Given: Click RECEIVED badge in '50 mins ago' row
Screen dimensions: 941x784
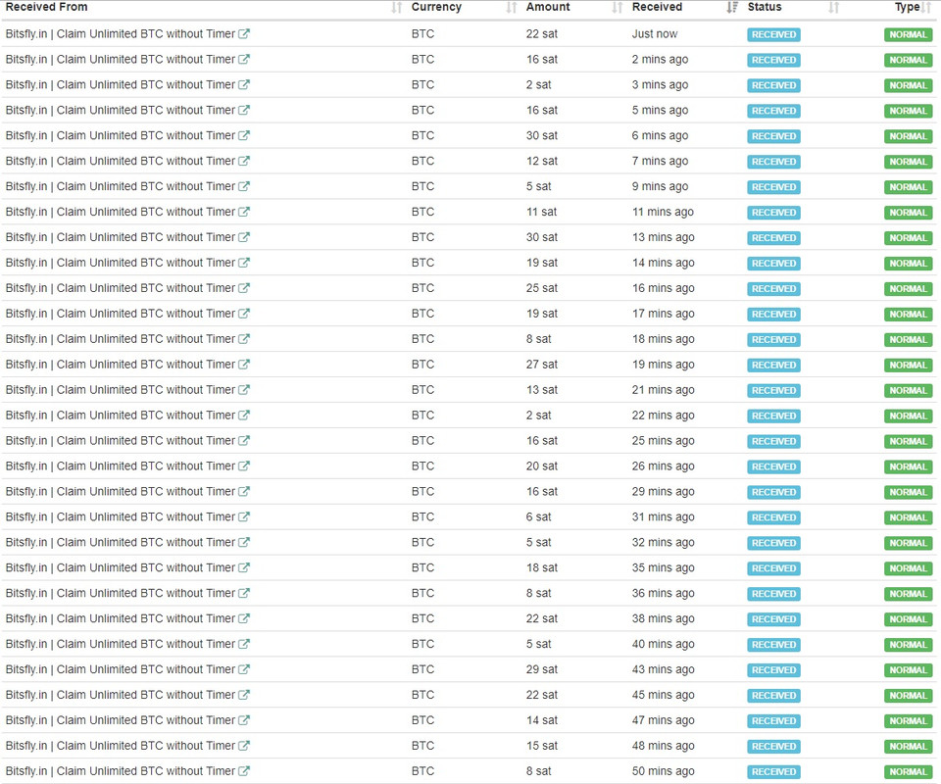Looking at the screenshot, I should (x=773, y=771).
